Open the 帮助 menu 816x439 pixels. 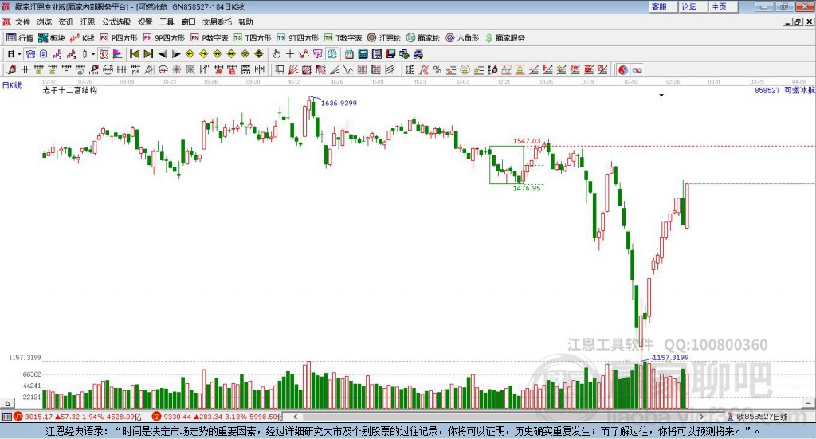tap(245, 22)
